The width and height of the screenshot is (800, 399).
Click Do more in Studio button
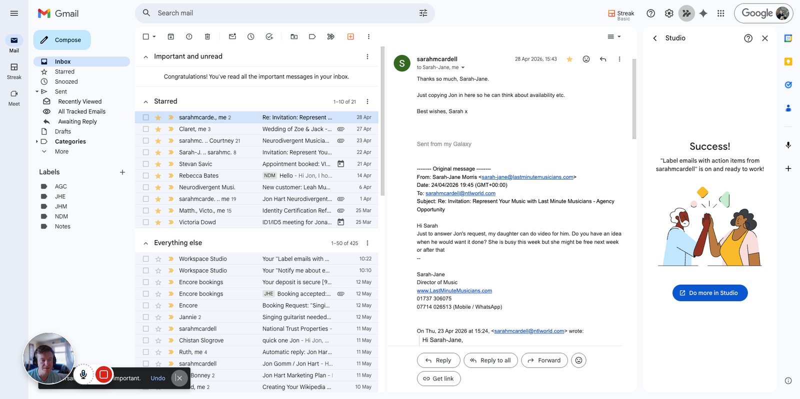tap(710, 293)
